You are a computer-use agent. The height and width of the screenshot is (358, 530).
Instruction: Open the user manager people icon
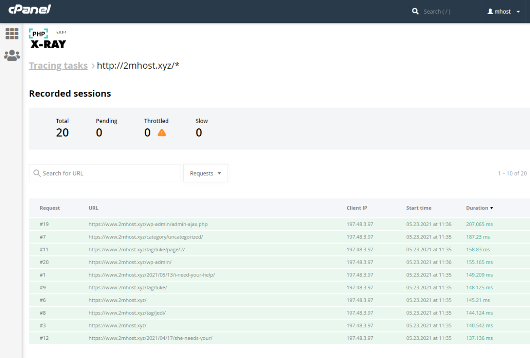point(12,56)
